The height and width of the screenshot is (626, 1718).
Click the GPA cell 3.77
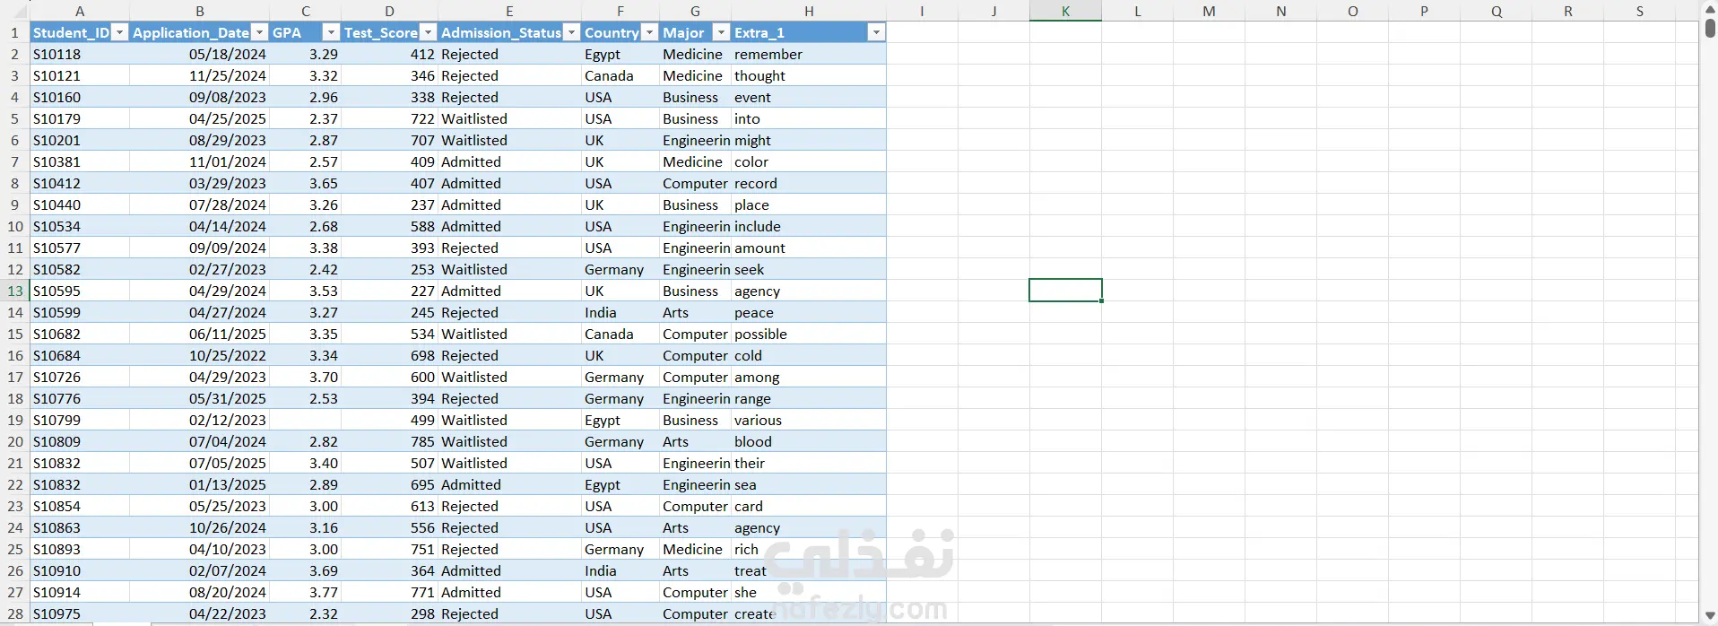[x=305, y=592]
